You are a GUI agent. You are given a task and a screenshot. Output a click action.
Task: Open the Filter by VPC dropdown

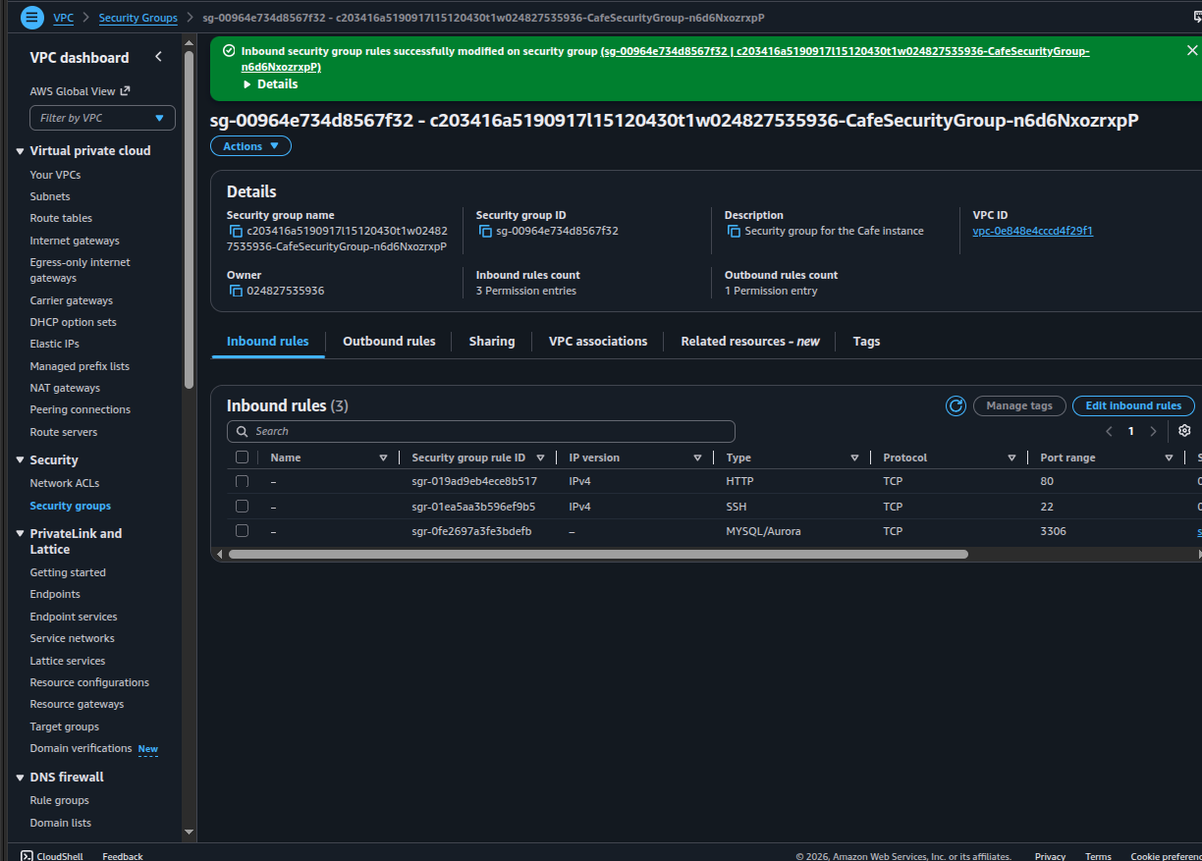[102, 118]
